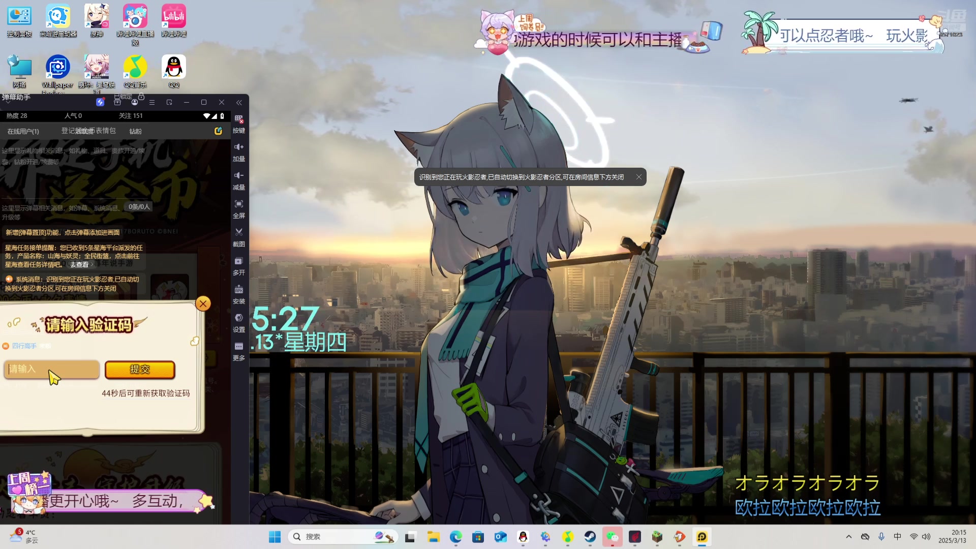Show hidden system tray icons
The image size is (976, 549).
pos(848,537)
